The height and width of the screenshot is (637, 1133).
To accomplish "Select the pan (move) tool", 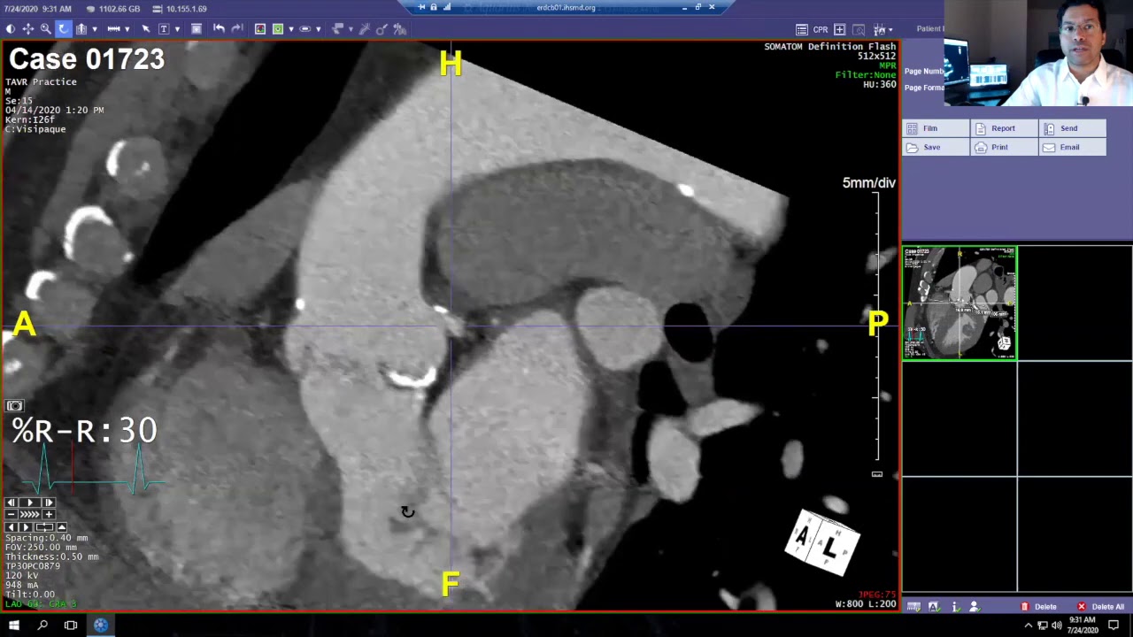I will click(28, 29).
